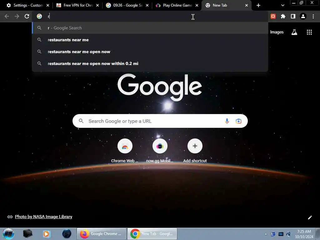
Task: Close the New Tab tab
Action: (247, 5)
